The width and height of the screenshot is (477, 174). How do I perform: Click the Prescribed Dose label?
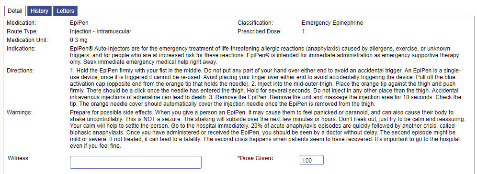point(260,31)
